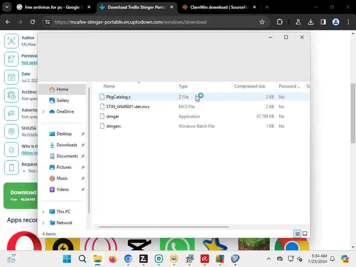The width and height of the screenshot is (356, 267).
Task: Sort by the Compressed size column
Action: point(250,86)
